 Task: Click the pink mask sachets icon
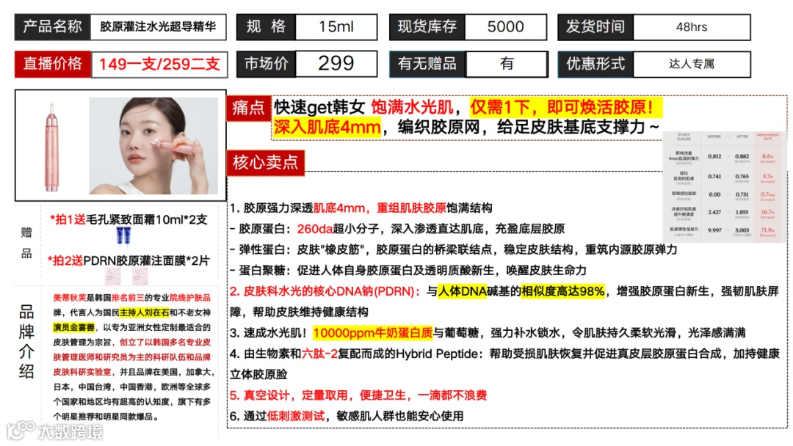coord(126,277)
